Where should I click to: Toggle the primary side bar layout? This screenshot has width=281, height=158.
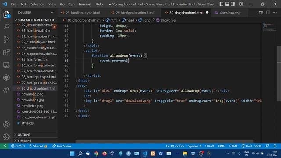(221, 4)
